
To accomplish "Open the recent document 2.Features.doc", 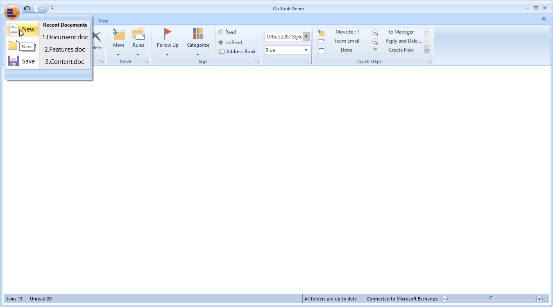I will pos(64,49).
